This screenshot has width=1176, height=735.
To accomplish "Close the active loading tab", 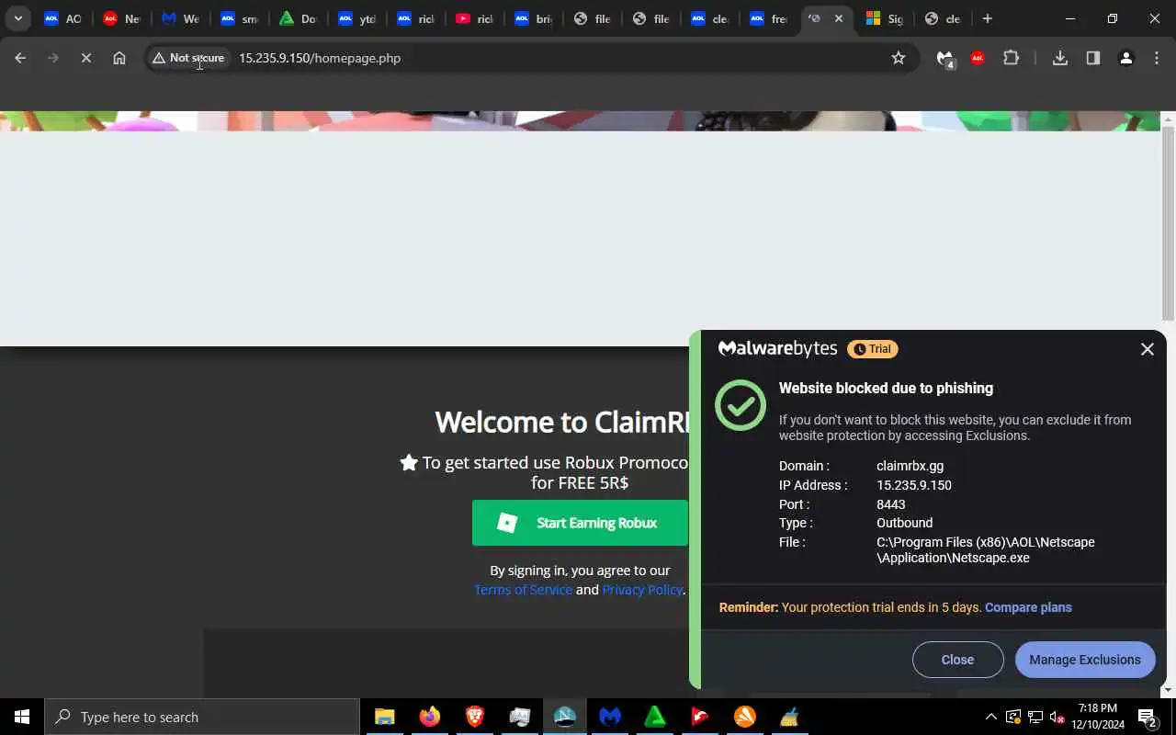I will (838, 18).
